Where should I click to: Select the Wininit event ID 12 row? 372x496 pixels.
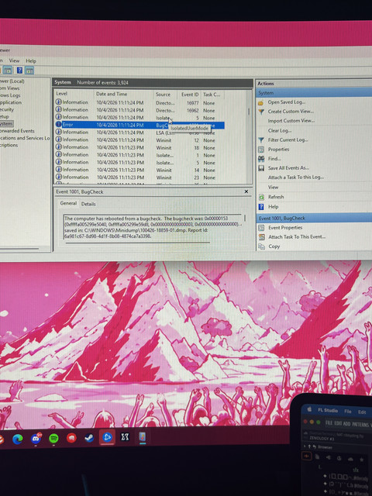[139, 139]
